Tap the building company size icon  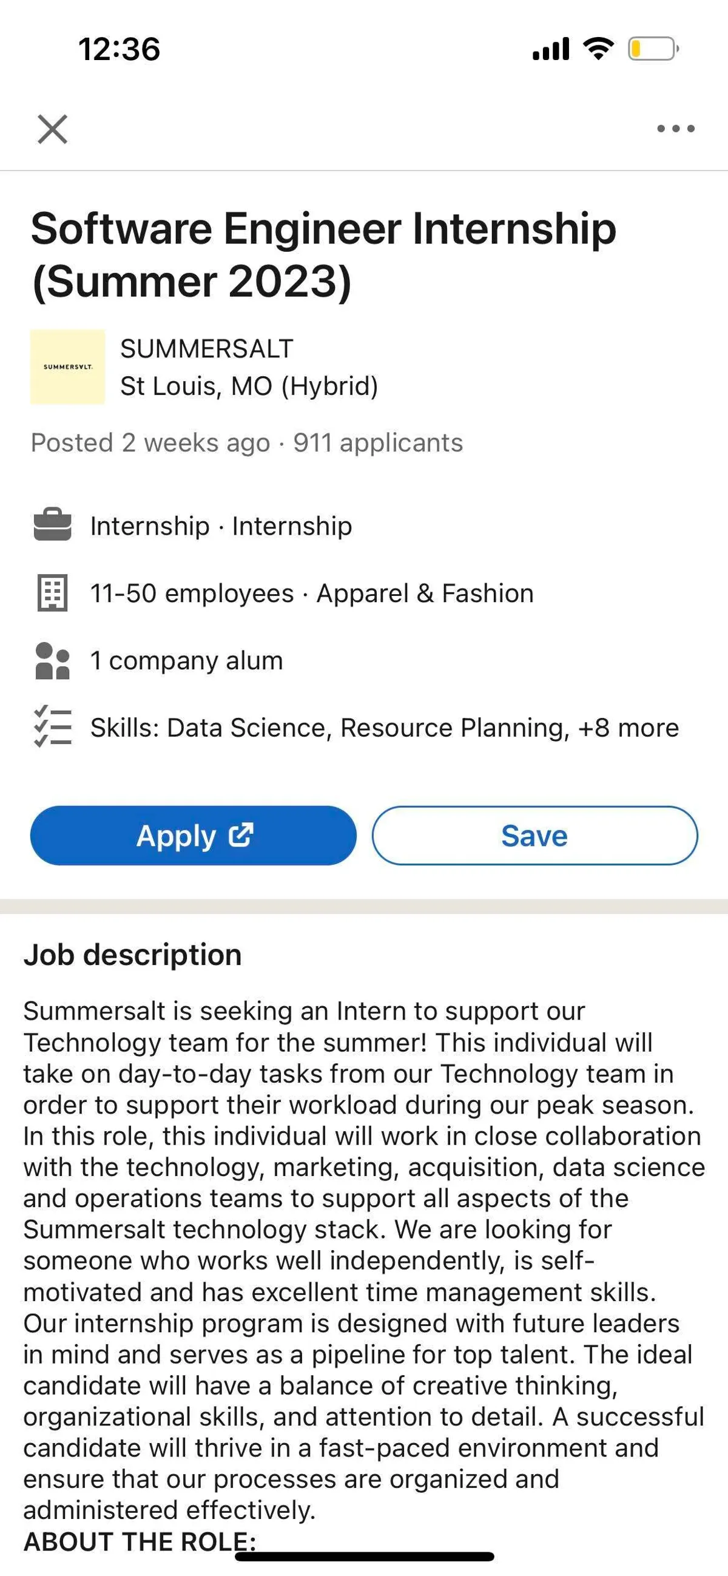point(53,593)
